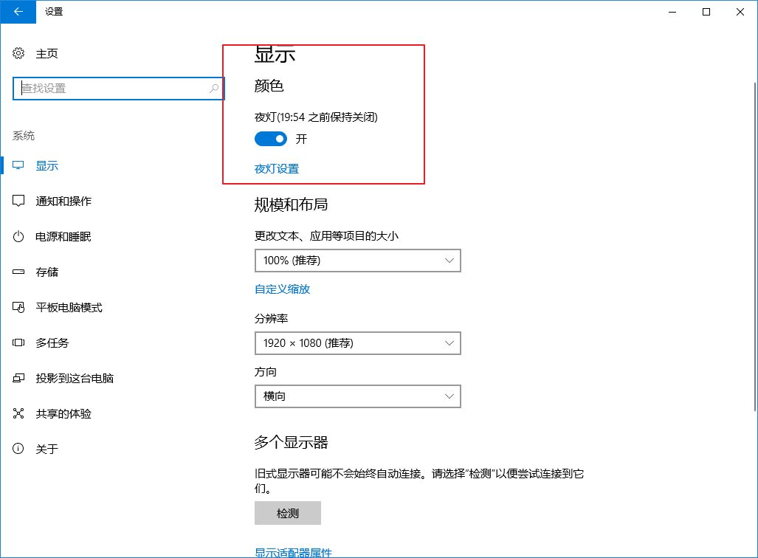Click the tablet mode icon

[x=18, y=307]
